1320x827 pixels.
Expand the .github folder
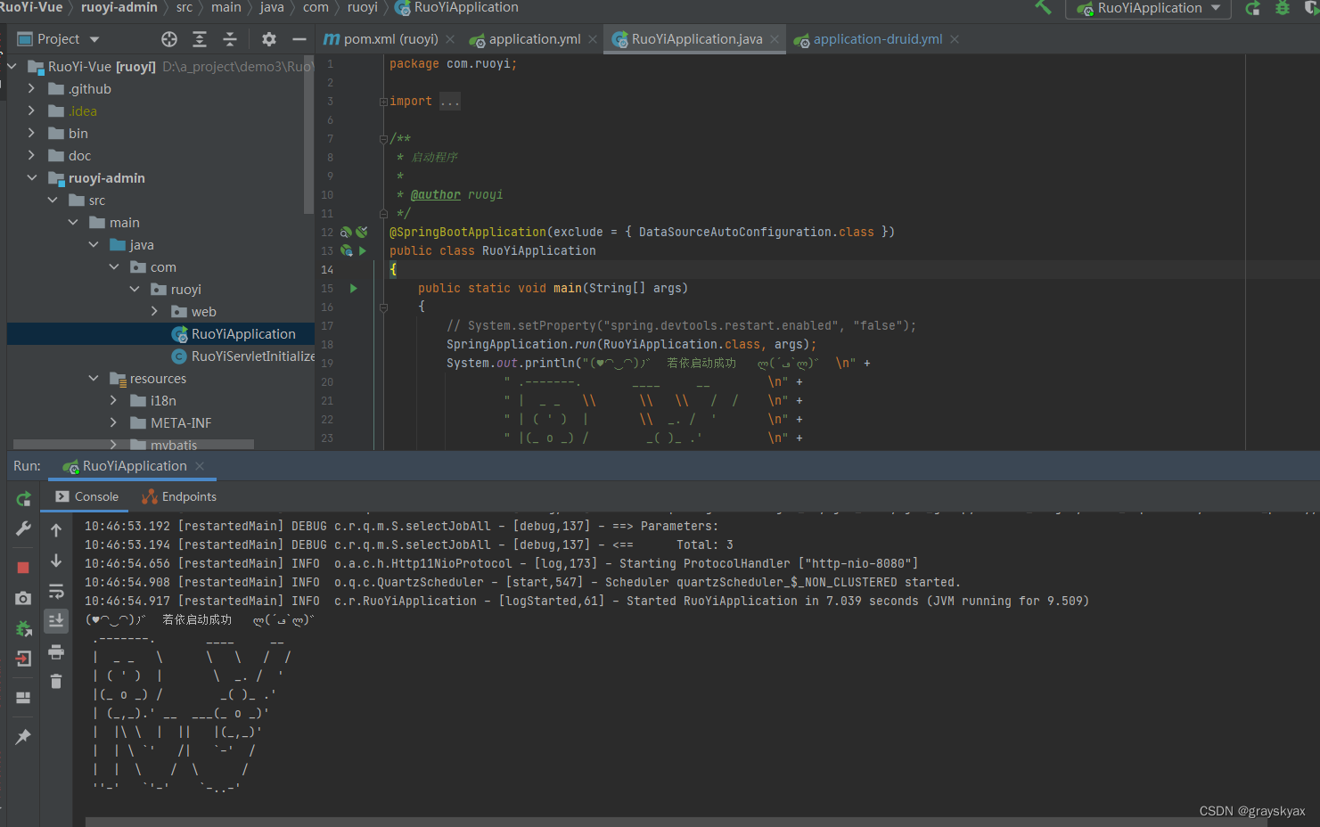[x=32, y=89]
